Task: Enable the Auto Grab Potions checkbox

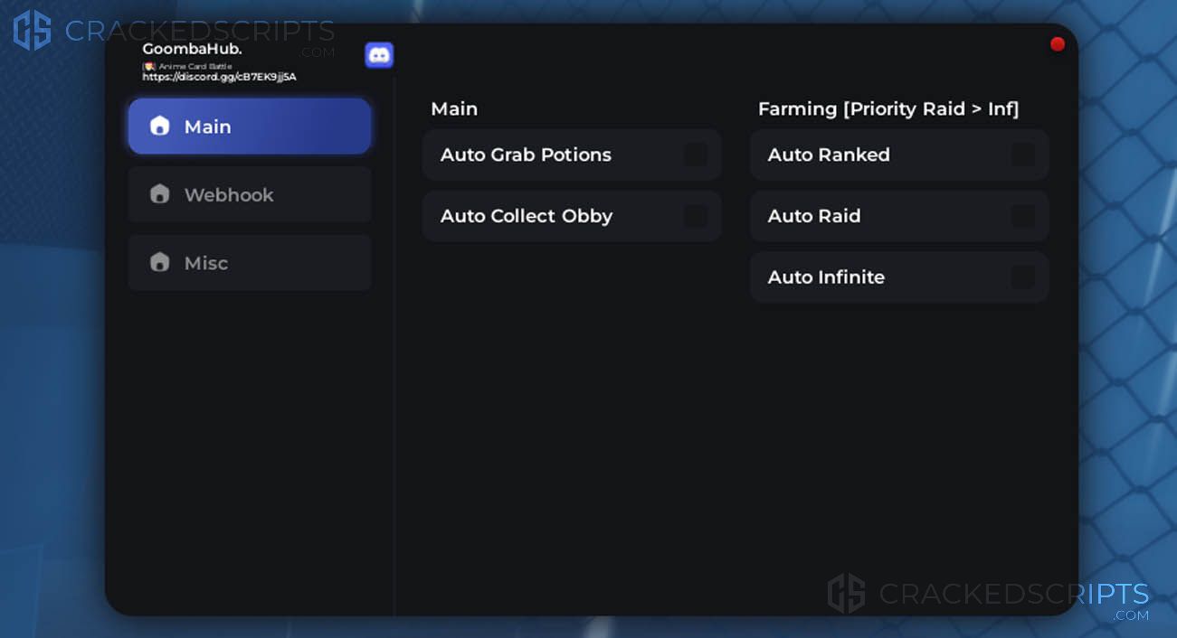Action: [696, 155]
